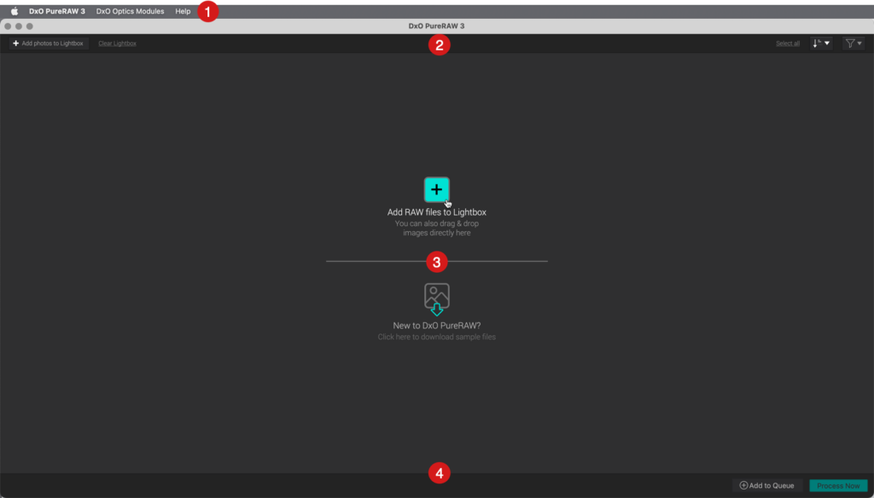Image resolution: width=874 pixels, height=498 pixels.
Task: Open the sort order dropdown
Action: 821,43
